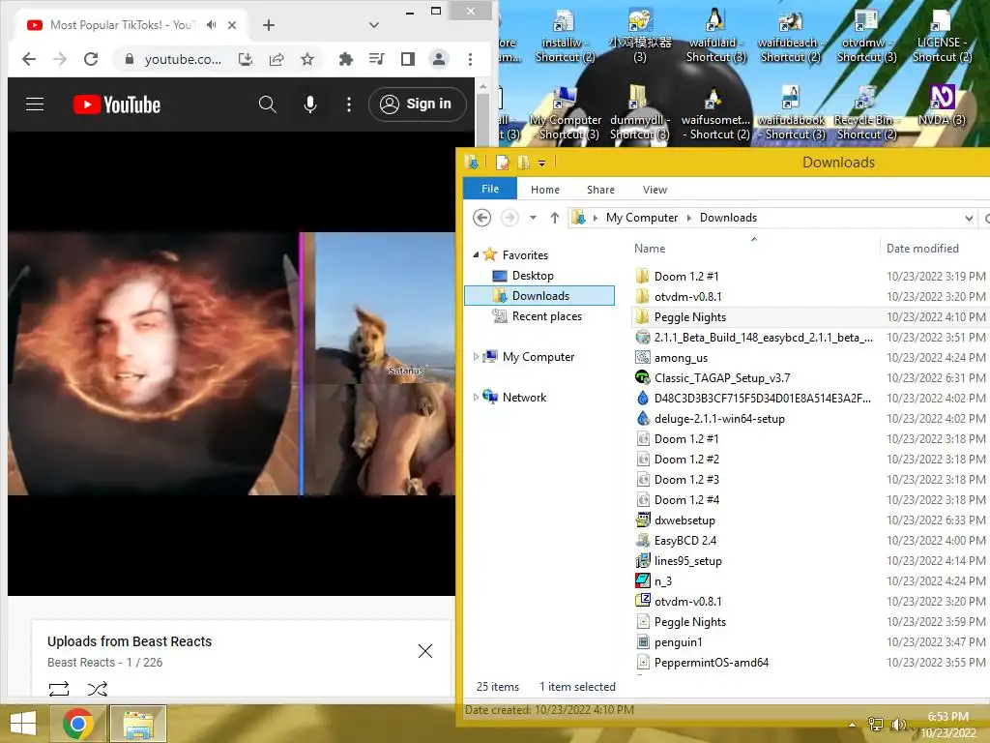Viewport: 990px width, 743px height.
Task: Close the Beast Reacts playlist panel
Action: 425,651
